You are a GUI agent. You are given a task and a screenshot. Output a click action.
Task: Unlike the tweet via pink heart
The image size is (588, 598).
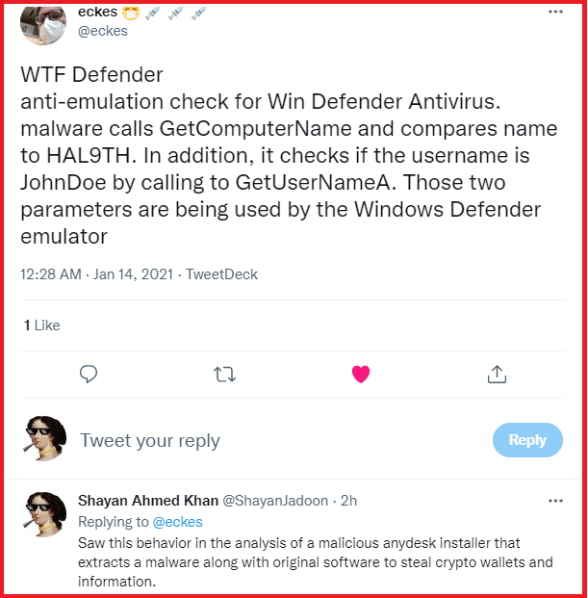(x=361, y=374)
